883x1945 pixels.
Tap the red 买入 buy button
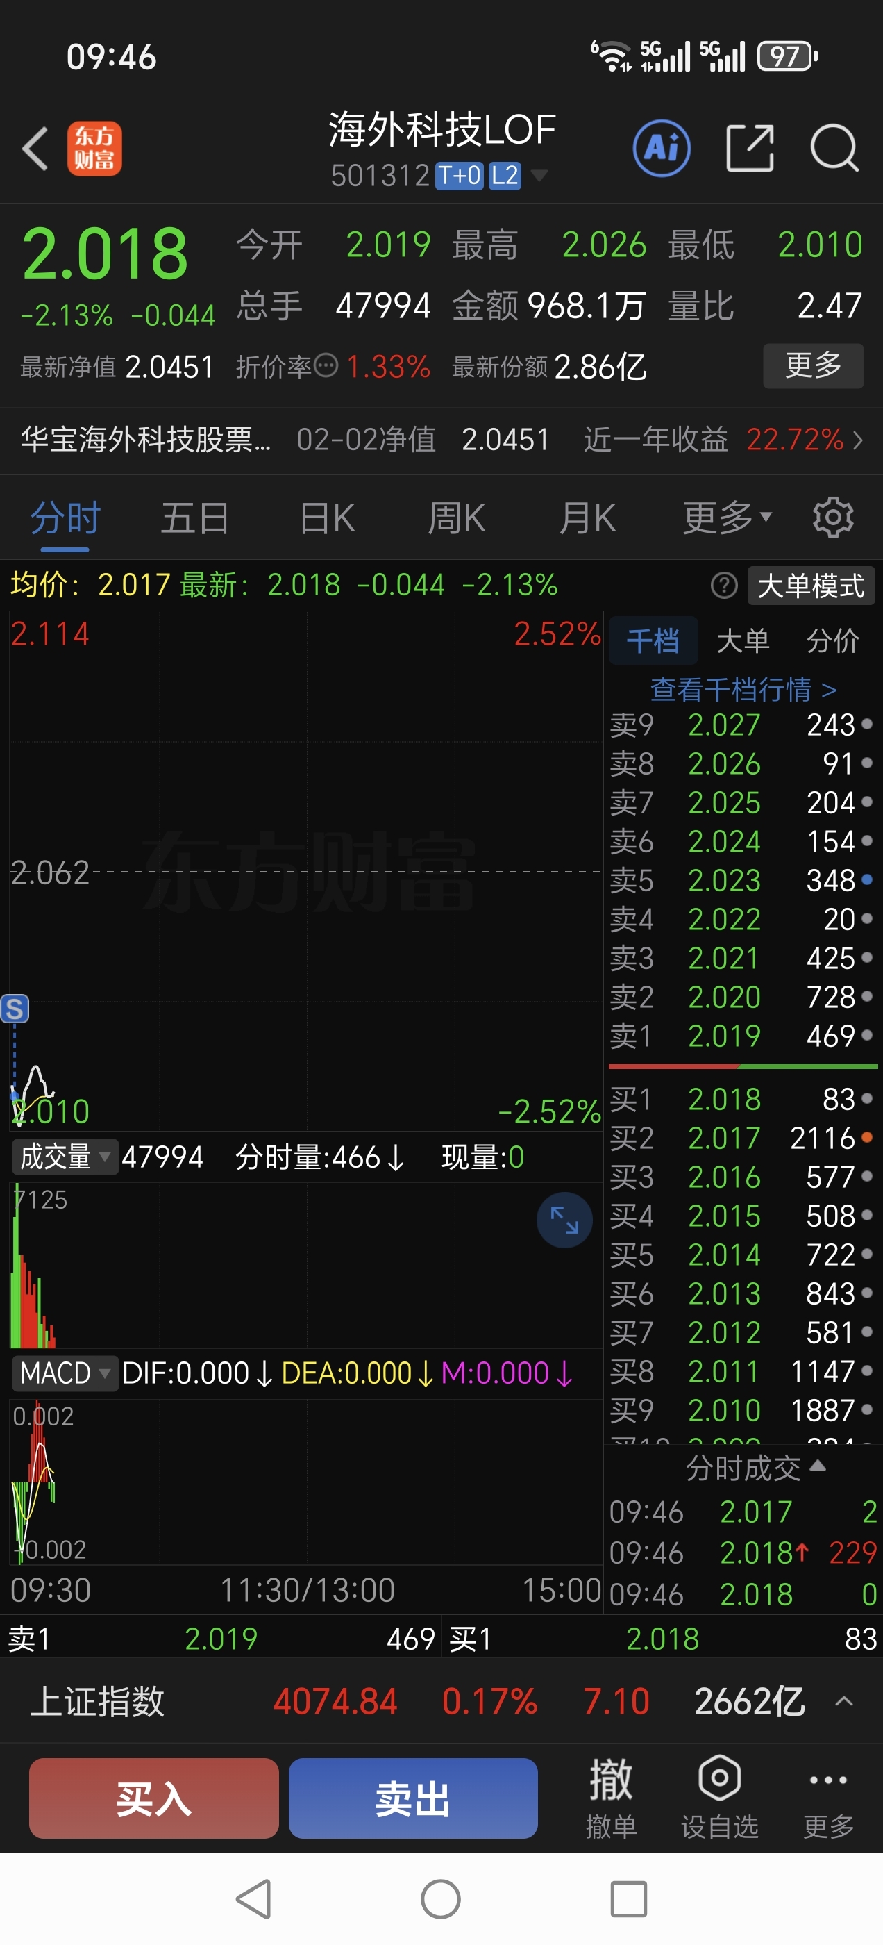coord(154,1798)
